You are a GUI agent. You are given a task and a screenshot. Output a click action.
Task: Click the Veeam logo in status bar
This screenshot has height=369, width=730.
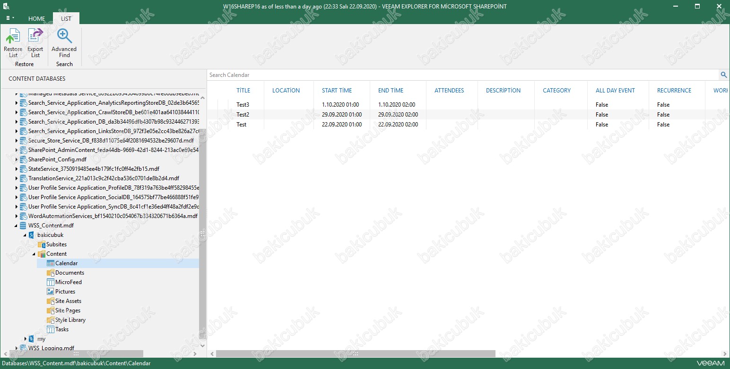[x=711, y=363]
